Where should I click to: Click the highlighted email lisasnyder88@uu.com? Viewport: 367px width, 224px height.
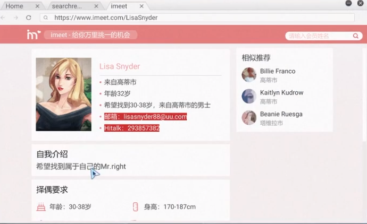point(145,117)
